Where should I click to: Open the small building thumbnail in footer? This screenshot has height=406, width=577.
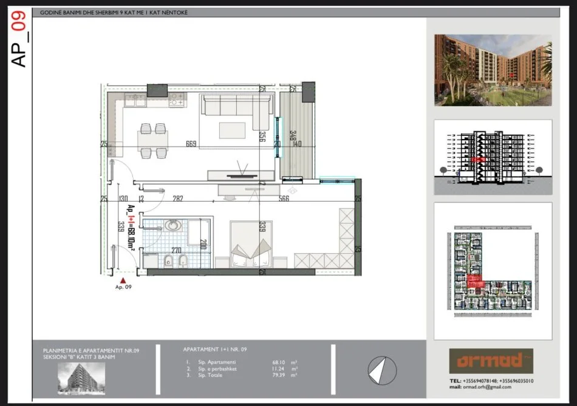click(x=81, y=378)
